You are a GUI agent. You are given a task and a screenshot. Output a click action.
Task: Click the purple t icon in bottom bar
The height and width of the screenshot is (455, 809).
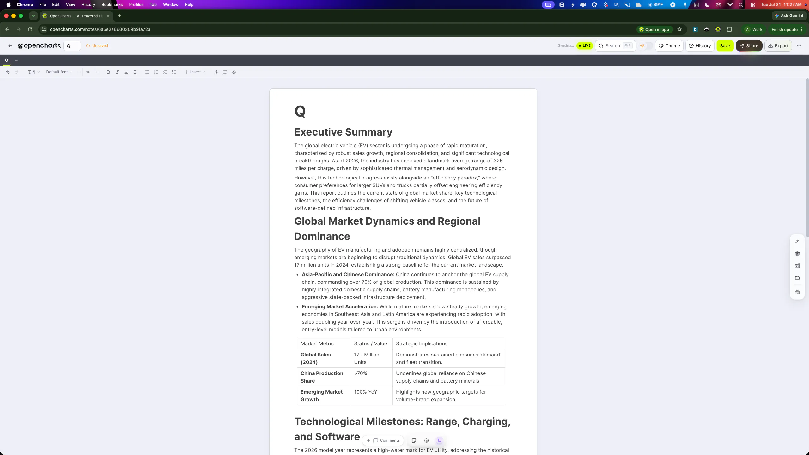coord(439,440)
